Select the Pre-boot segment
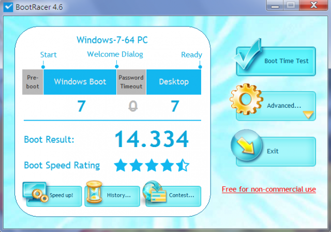 [x=33, y=82]
